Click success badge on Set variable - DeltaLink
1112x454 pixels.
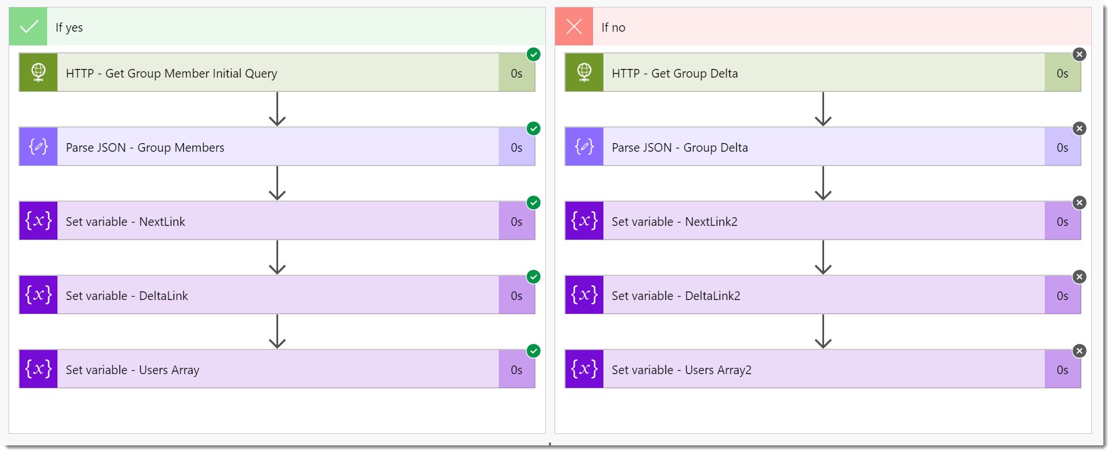534,277
